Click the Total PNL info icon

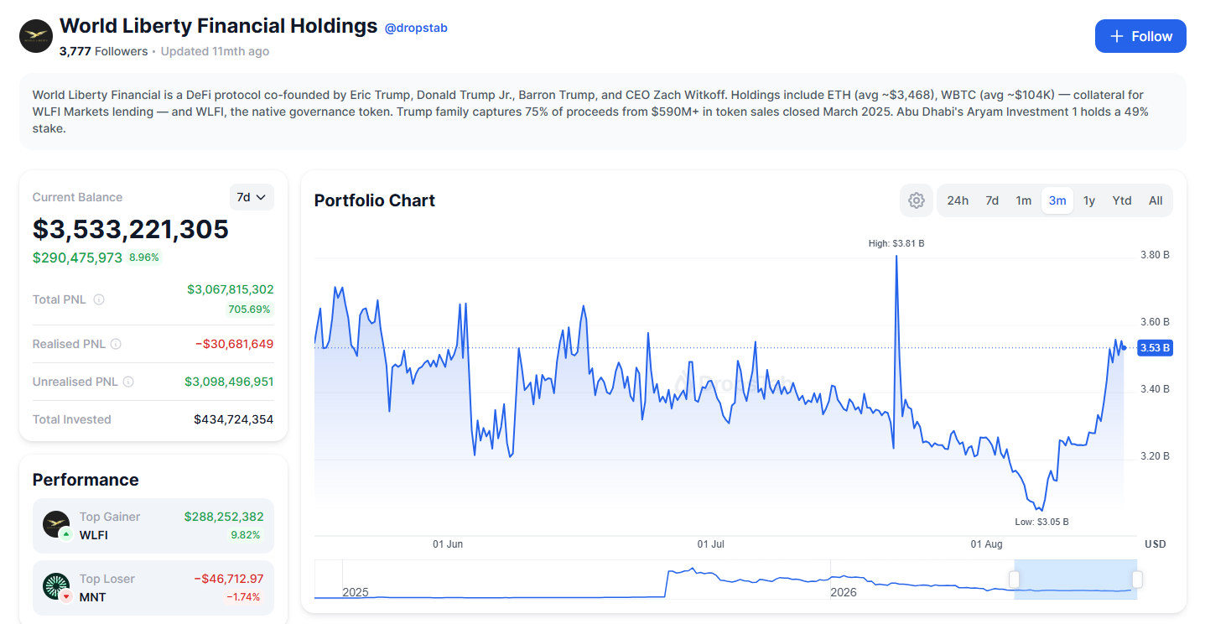pyautogui.click(x=99, y=299)
